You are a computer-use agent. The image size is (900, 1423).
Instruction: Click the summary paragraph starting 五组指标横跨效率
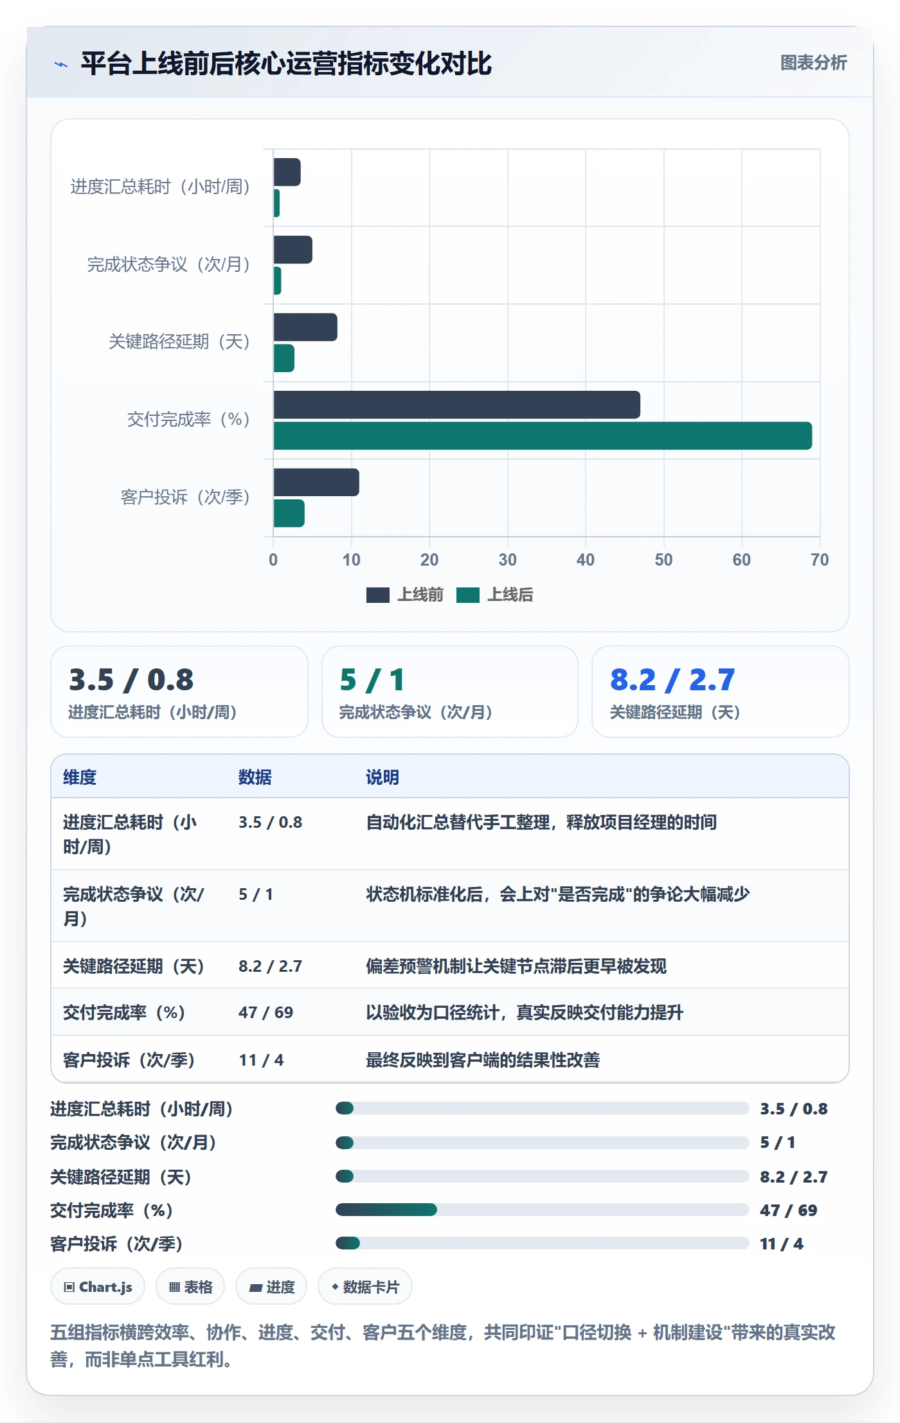tap(443, 1346)
